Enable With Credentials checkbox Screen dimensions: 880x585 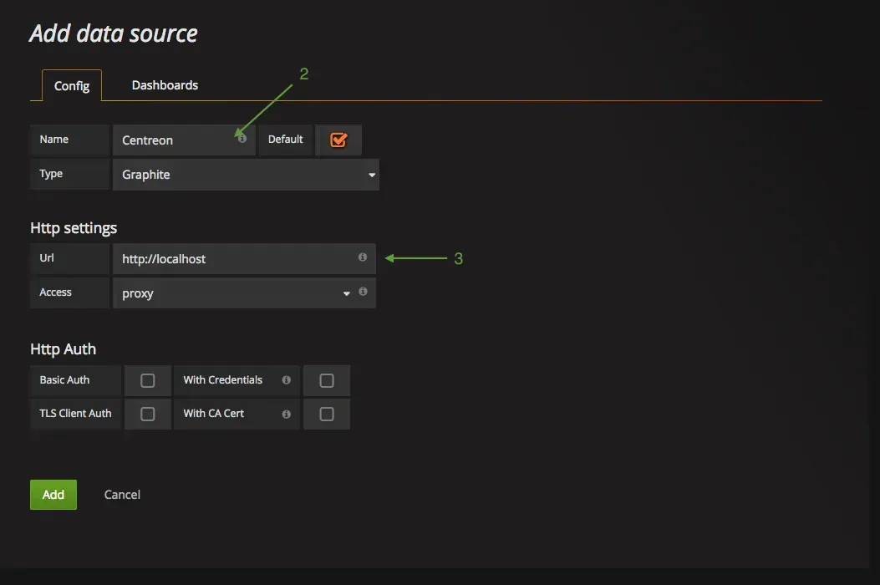(327, 380)
